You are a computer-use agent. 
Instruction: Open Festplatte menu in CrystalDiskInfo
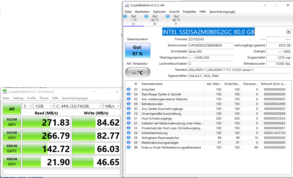click(190, 12)
